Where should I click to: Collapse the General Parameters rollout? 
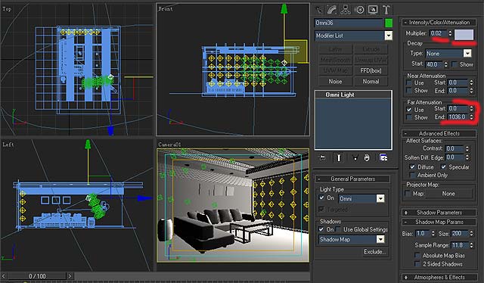352,179
